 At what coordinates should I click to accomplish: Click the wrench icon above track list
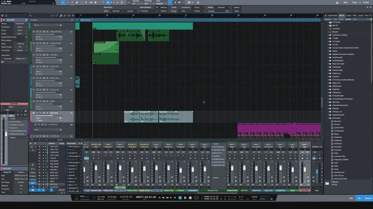(31, 15)
